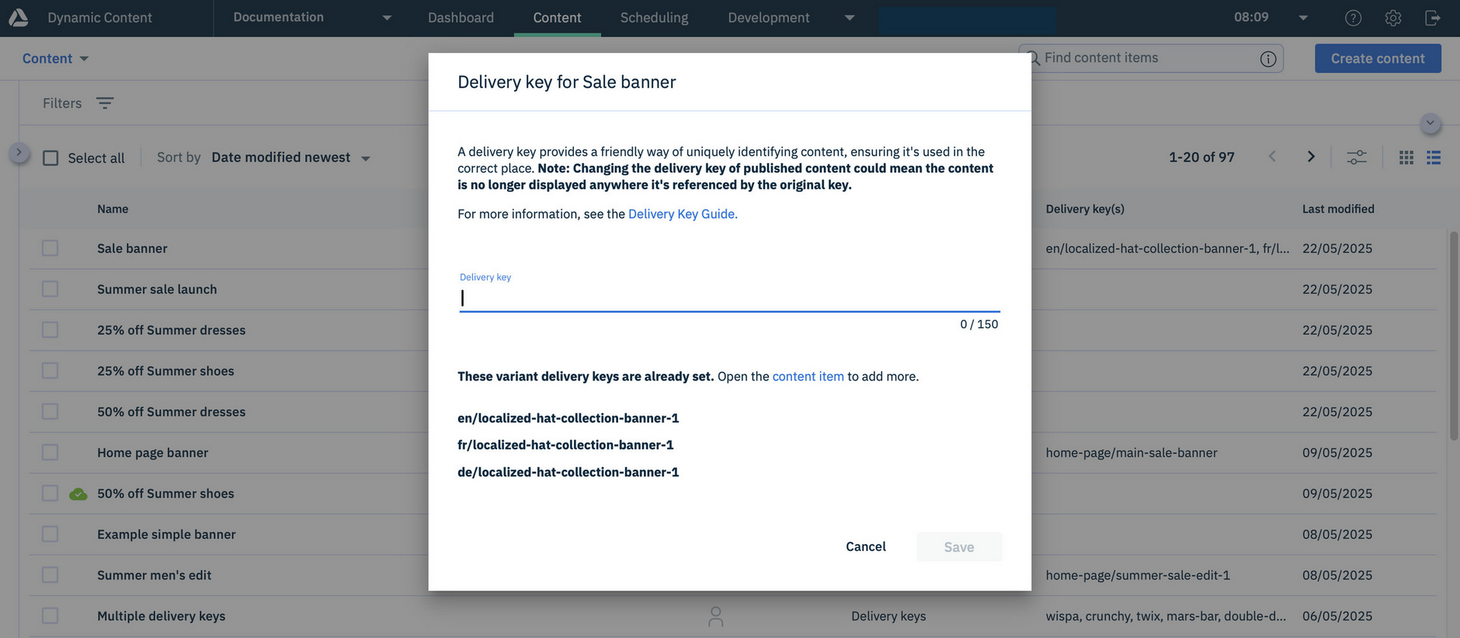Click the 1-20 of 97 pagination text
Screen dimensions: 1460x638
click(x=1201, y=158)
